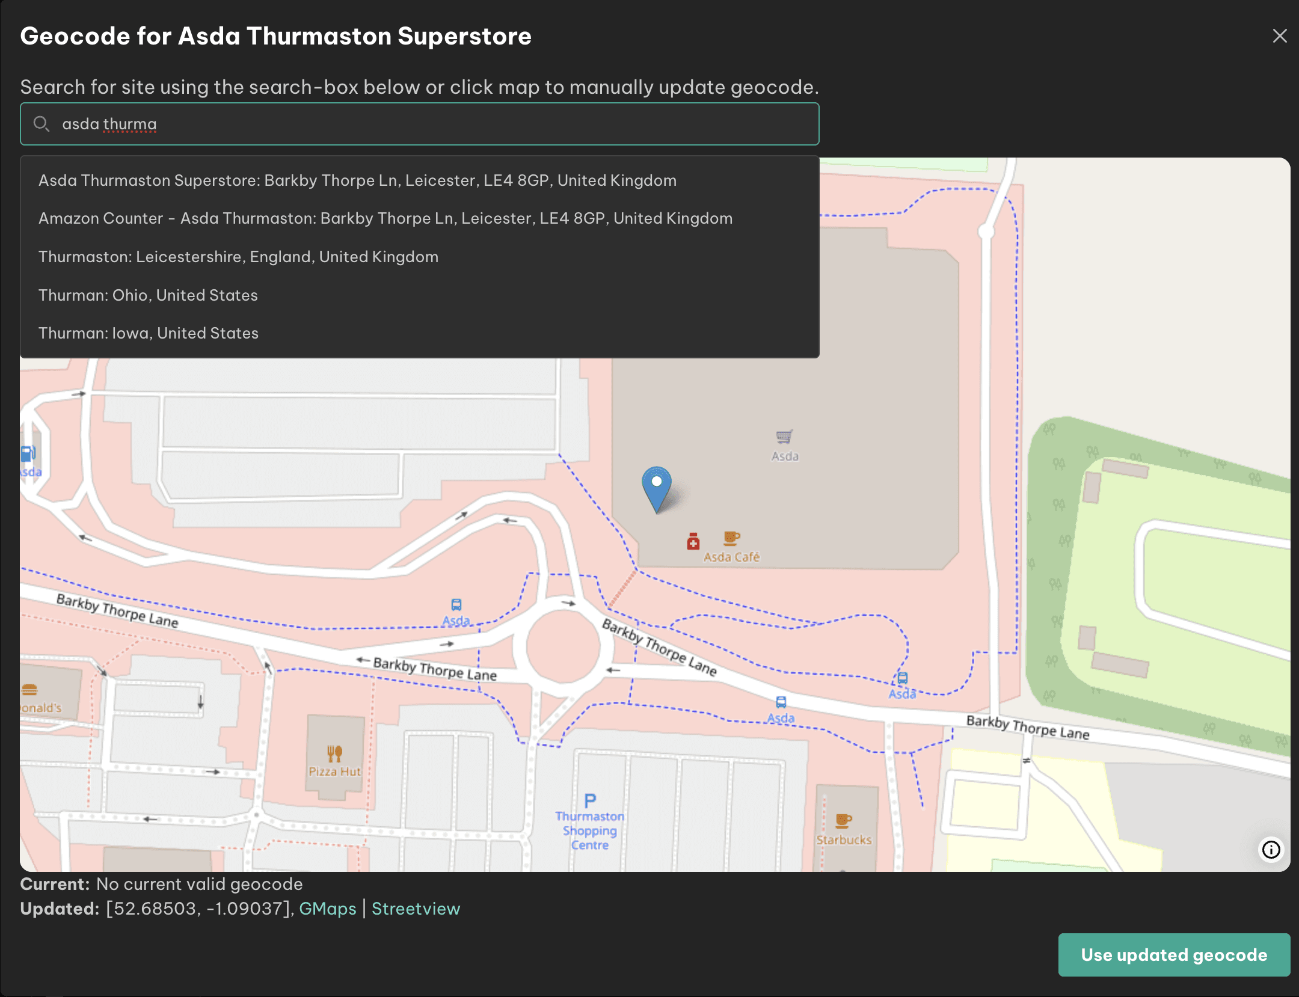The width and height of the screenshot is (1299, 997).
Task: Open the Streetview link
Action: [x=416, y=909]
